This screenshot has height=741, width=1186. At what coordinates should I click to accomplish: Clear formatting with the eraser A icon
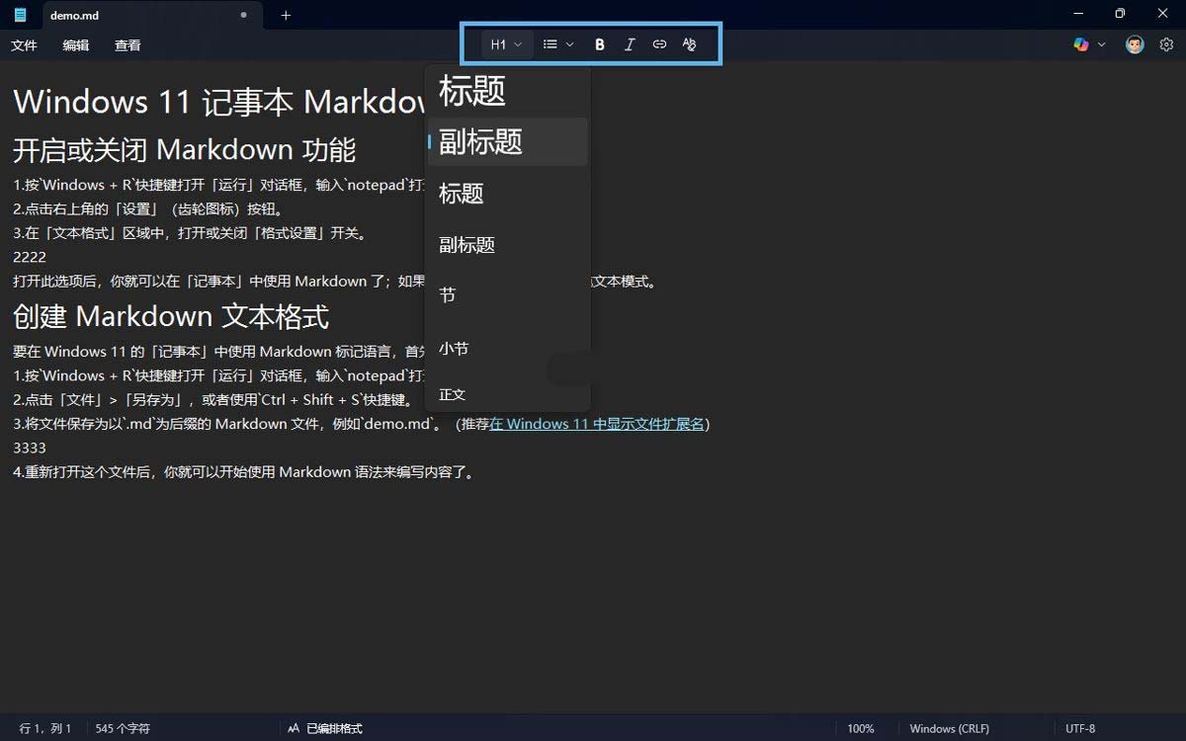(689, 44)
